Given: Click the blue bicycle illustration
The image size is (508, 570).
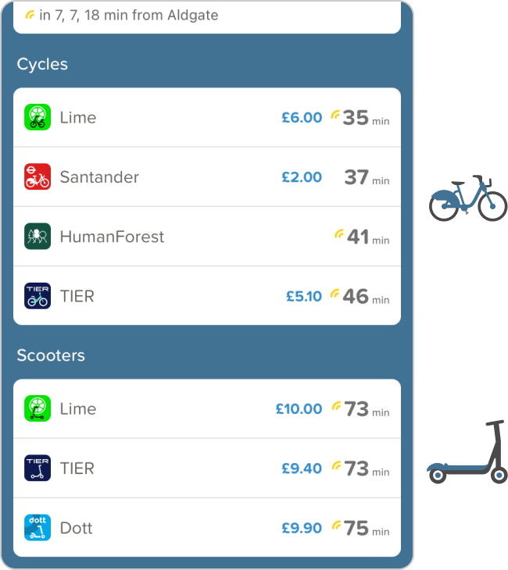Looking at the screenshot, I should [467, 199].
